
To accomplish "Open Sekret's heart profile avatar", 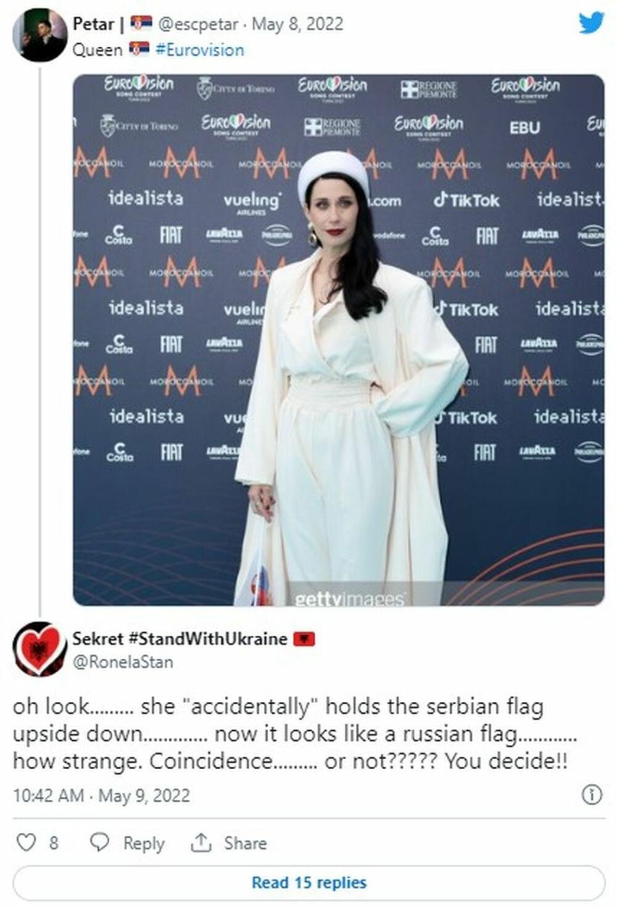I will tap(39, 649).
